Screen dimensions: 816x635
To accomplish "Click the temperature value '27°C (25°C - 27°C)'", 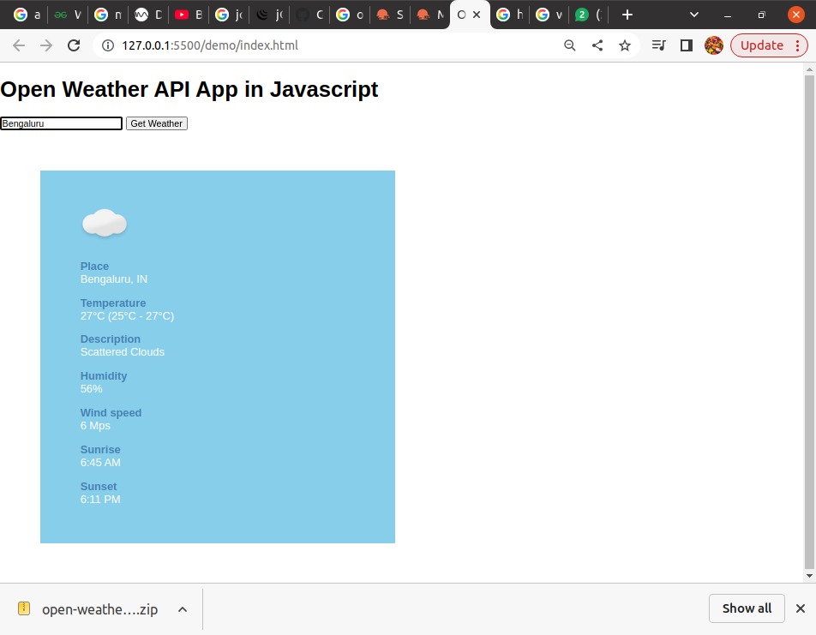I will (127, 316).
